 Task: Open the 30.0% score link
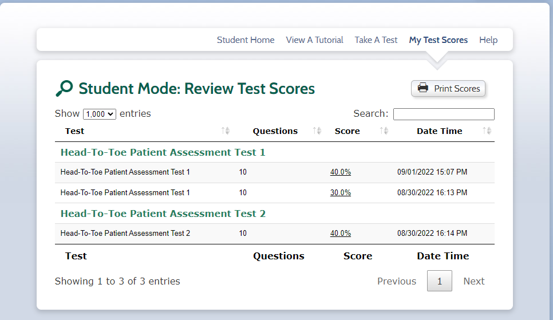pos(341,193)
